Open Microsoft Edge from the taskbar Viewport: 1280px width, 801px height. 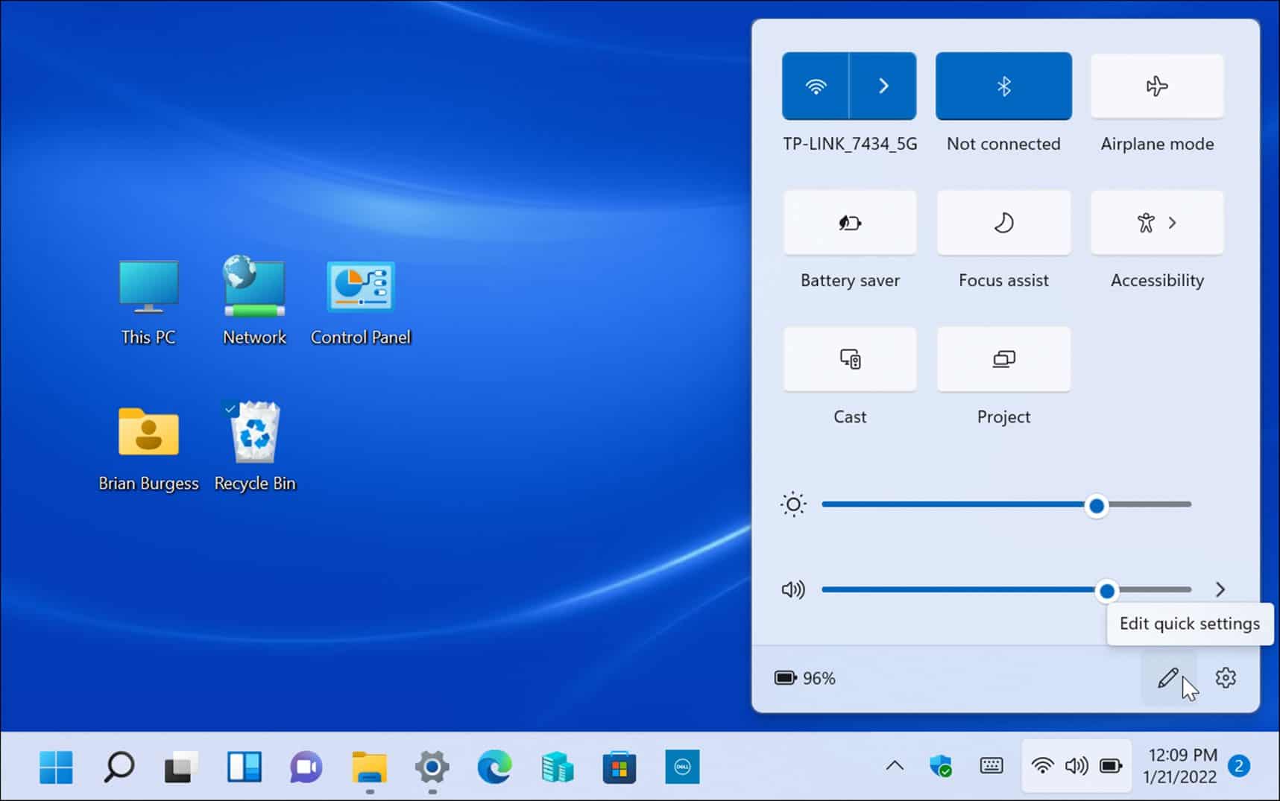495,765
